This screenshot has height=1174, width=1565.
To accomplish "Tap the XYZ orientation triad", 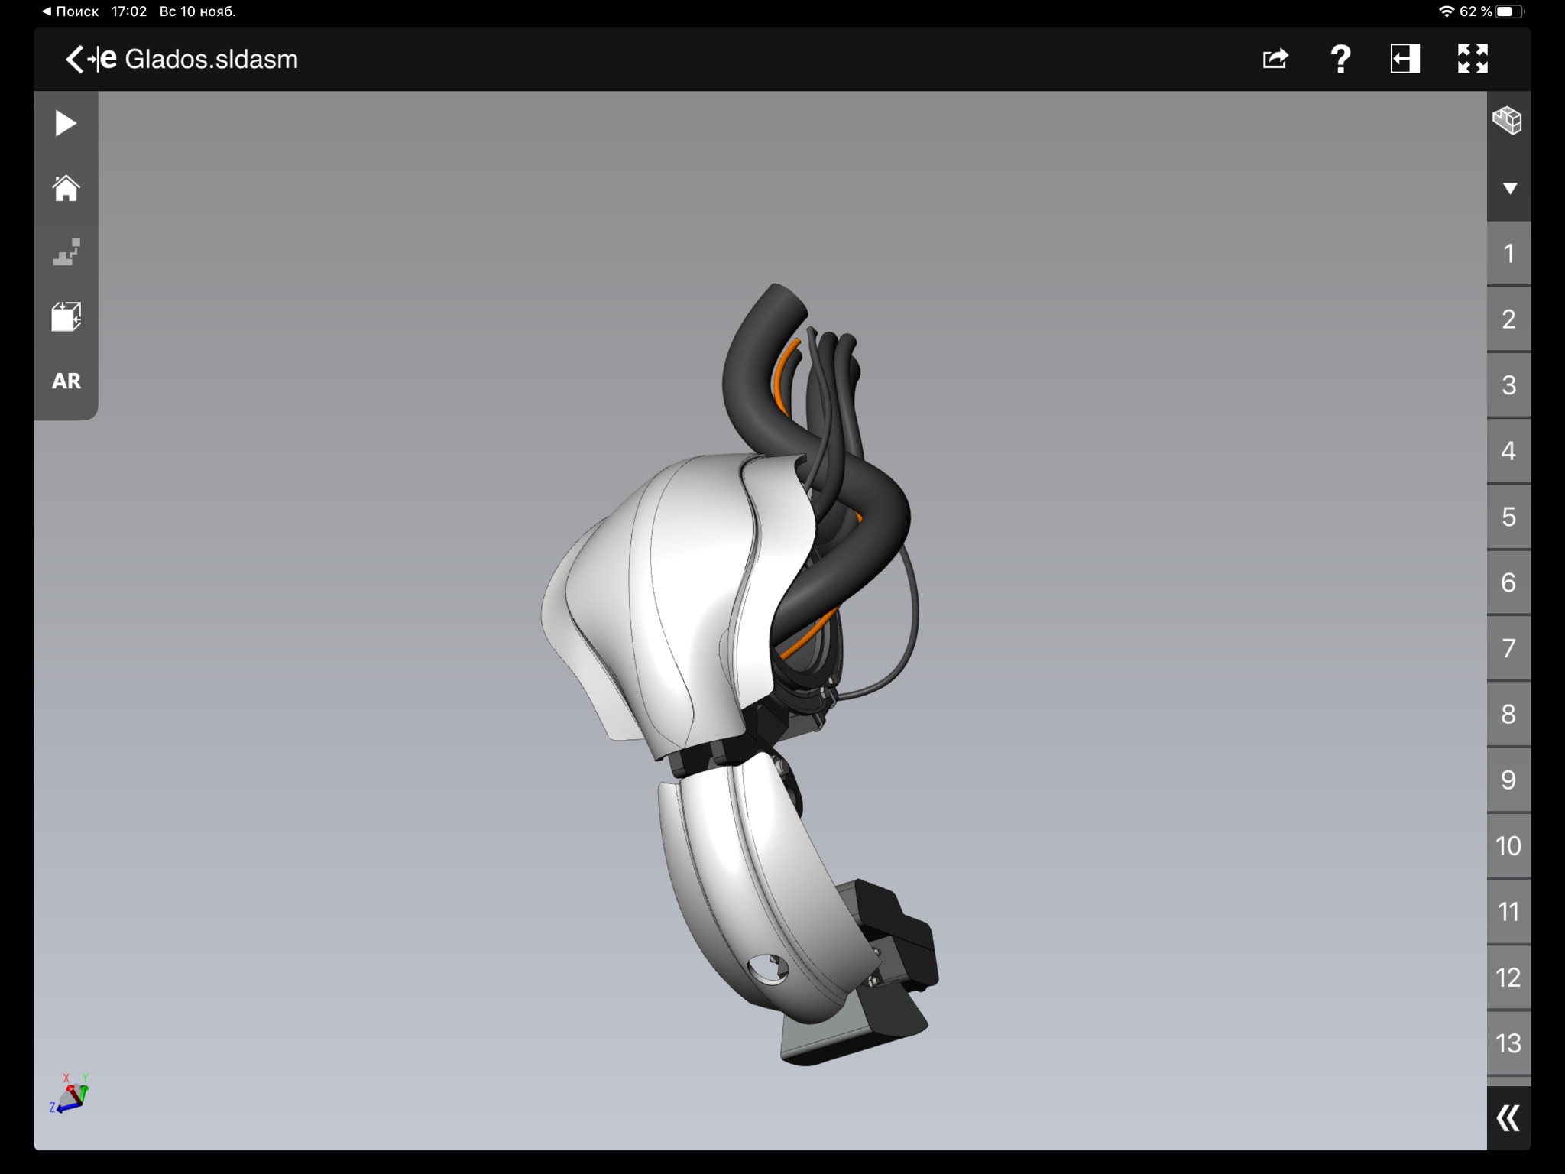I will [x=70, y=1095].
